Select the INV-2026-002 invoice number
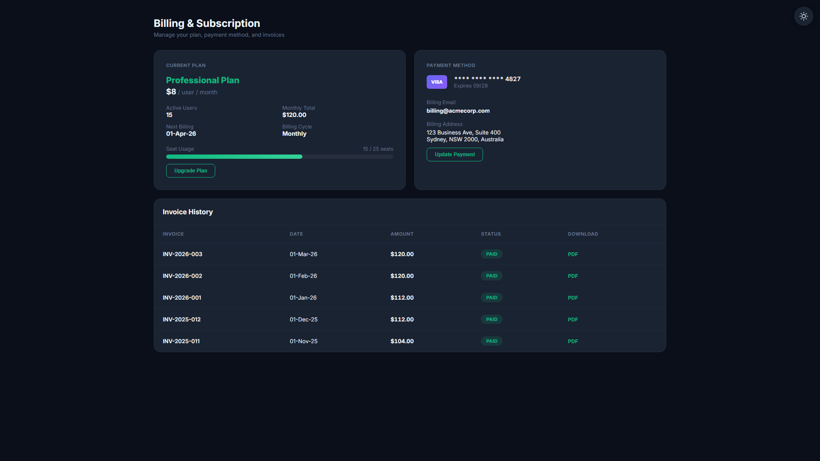This screenshot has width=820, height=461. click(182, 276)
